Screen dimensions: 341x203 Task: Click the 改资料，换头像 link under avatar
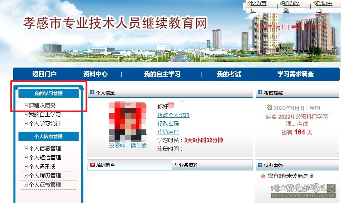point(128,146)
